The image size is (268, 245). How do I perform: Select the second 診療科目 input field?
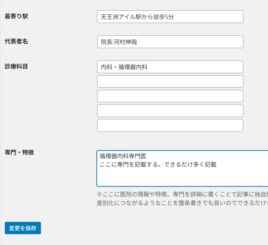pyautogui.click(x=170, y=81)
